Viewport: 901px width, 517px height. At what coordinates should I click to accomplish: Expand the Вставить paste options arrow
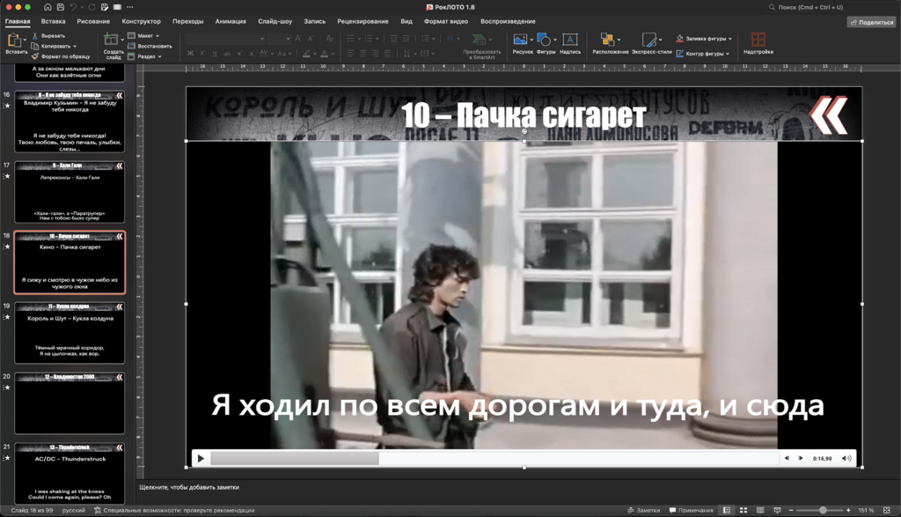pyautogui.click(x=25, y=40)
